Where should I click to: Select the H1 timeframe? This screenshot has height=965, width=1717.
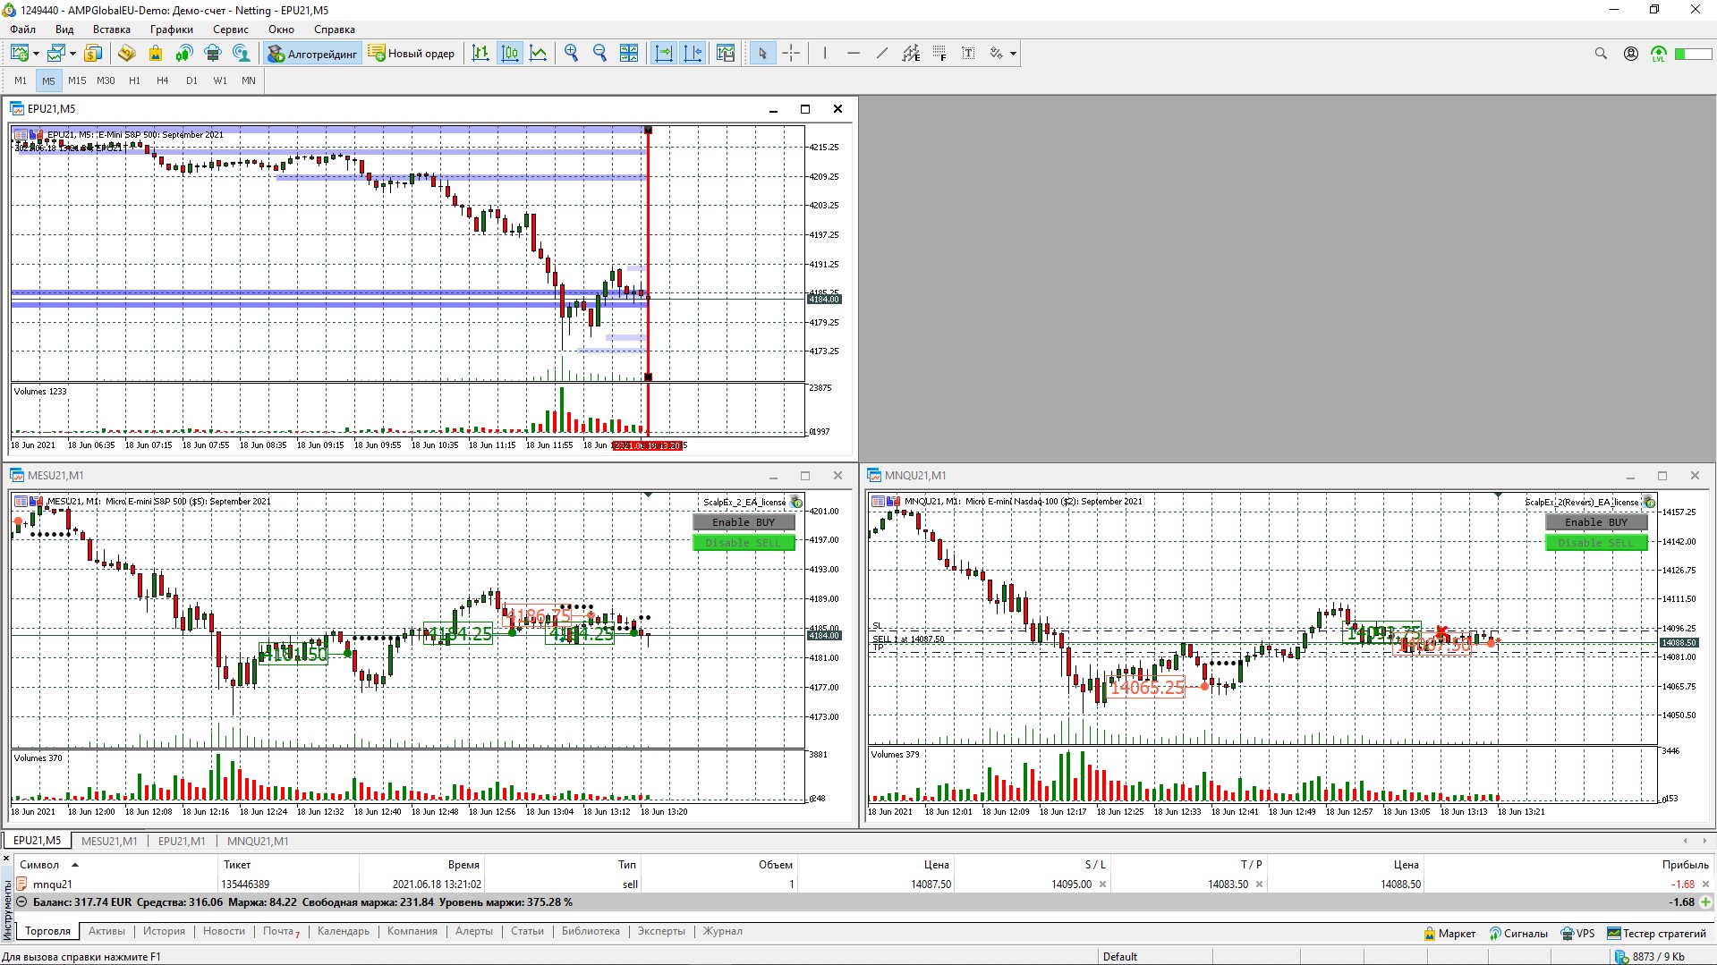(x=134, y=80)
